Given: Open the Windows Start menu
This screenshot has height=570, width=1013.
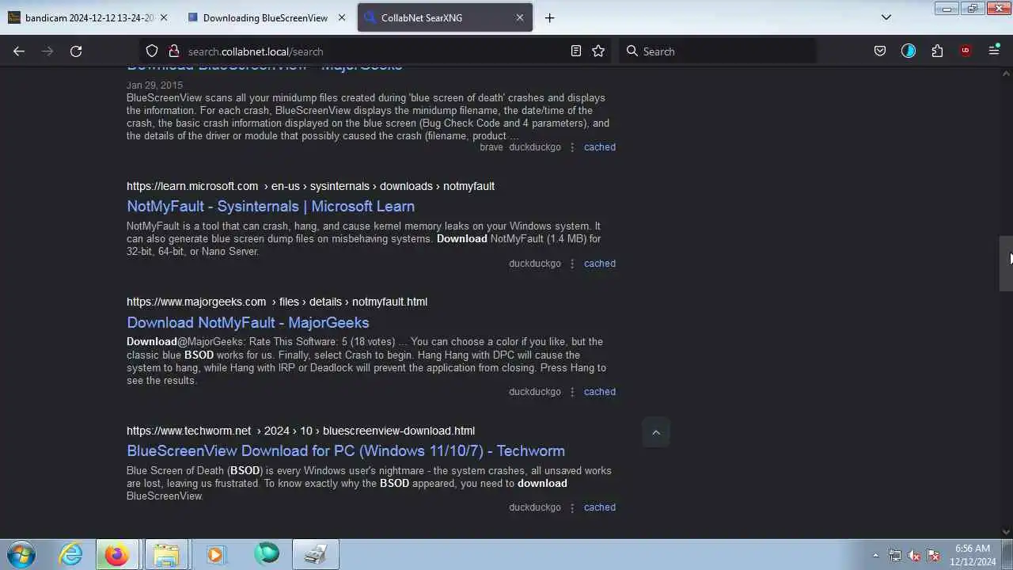Looking at the screenshot, I should [21, 555].
